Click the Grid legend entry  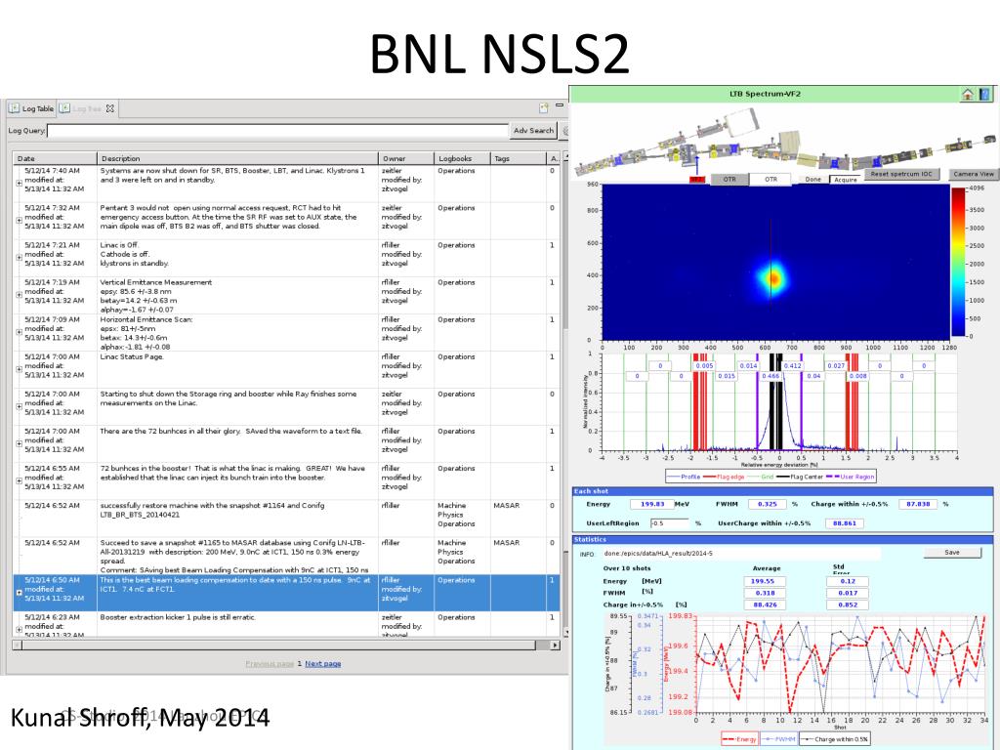coord(760,477)
